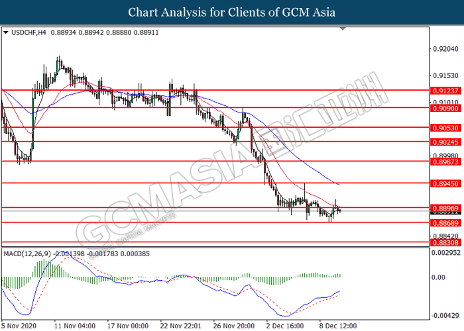Click the 0.91237 red price level label
This screenshot has height=331, width=464.
pos(445,91)
